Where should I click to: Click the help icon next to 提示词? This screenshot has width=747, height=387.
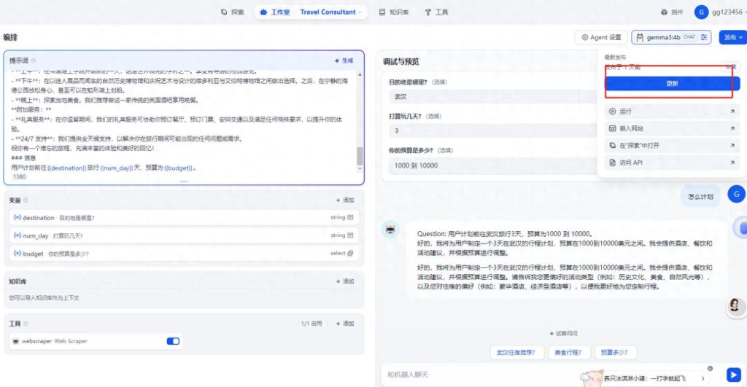34,60
